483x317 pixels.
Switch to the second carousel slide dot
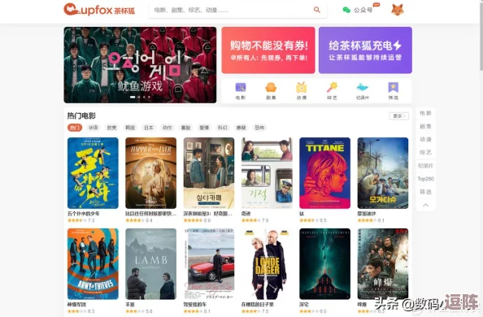139,97
